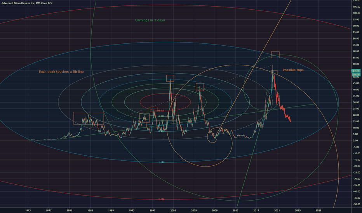Screen dimensions: 362x213
Task: Click the 10.00 price scale label
Action: (x=357, y=128)
